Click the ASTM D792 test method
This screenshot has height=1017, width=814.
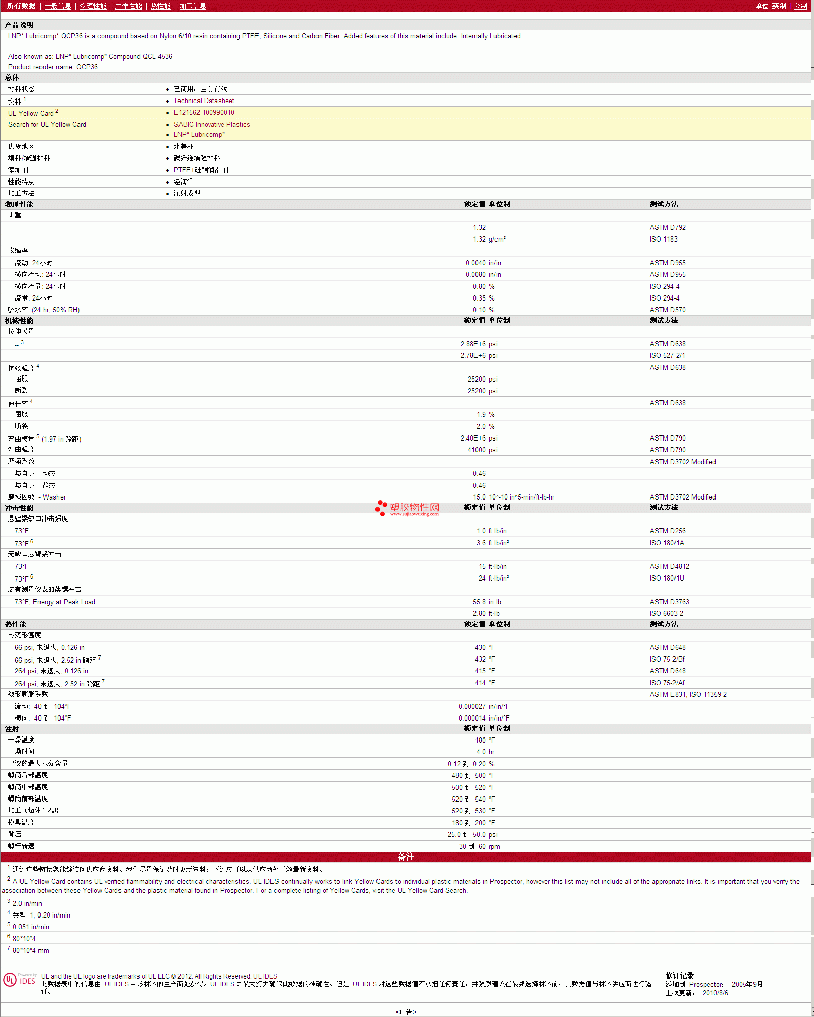[x=667, y=228]
